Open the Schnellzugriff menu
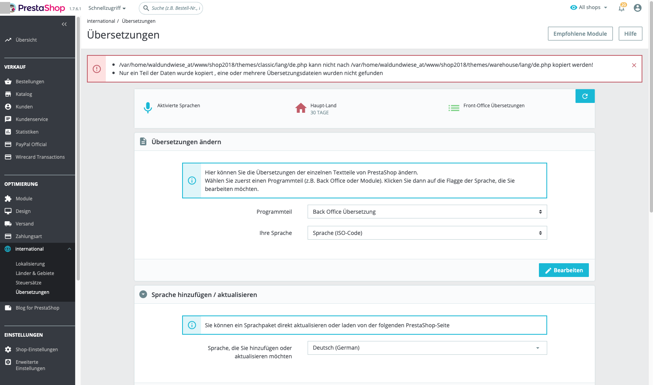This screenshot has width=653, height=385. [x=107, y=8]
